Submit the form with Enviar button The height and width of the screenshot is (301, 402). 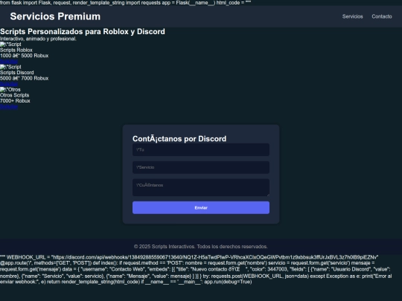point(201,207)
